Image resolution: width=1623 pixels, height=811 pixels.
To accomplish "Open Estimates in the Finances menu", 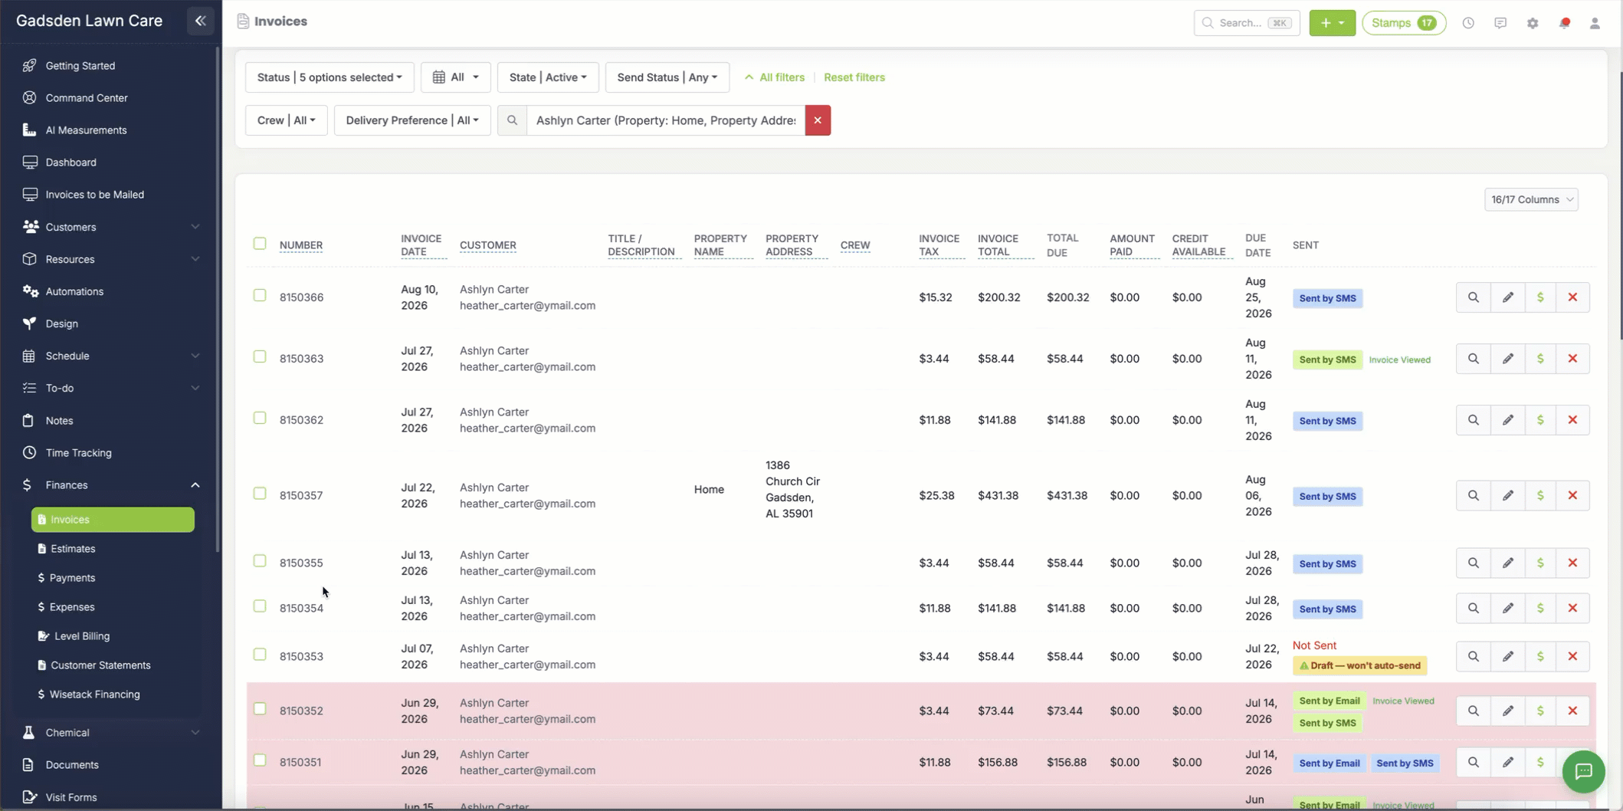I will 73,549.
